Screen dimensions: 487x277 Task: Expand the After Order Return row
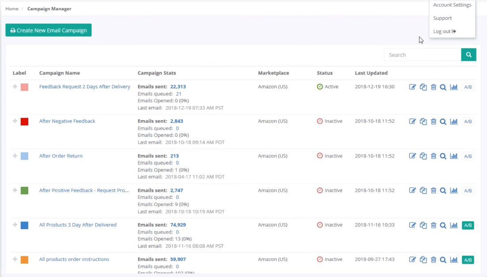coord(15,156)
